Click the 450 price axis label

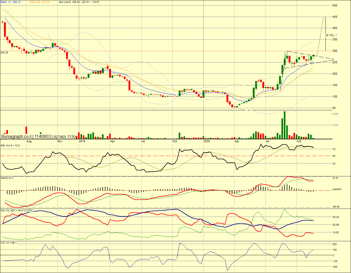(x=335, y=17)
